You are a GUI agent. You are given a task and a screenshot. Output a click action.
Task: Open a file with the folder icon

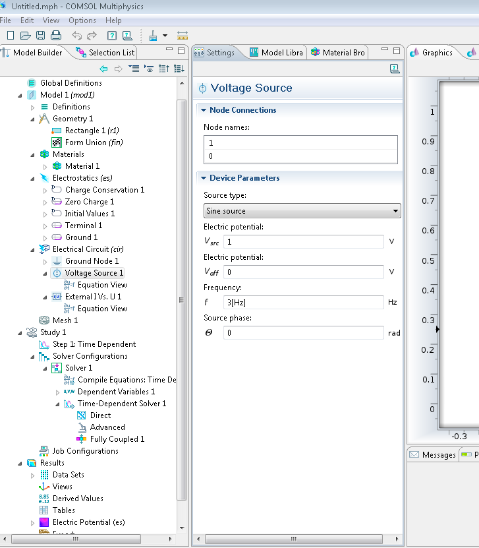click(x=25, y=35)
